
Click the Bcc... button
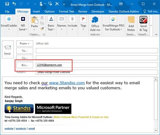click(25, 65)
